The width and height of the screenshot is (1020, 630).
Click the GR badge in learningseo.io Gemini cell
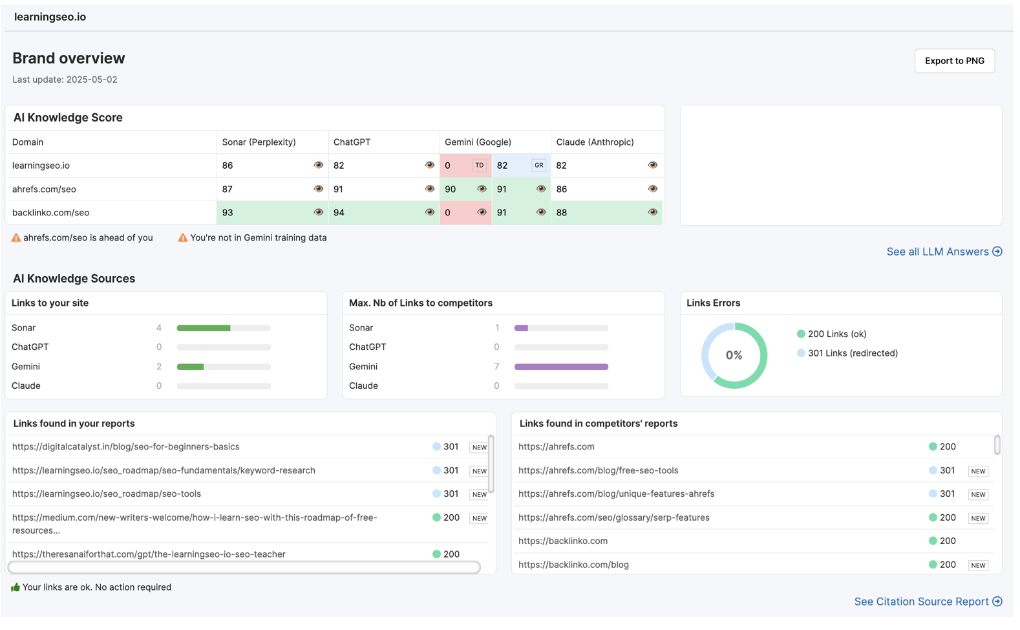538,165
